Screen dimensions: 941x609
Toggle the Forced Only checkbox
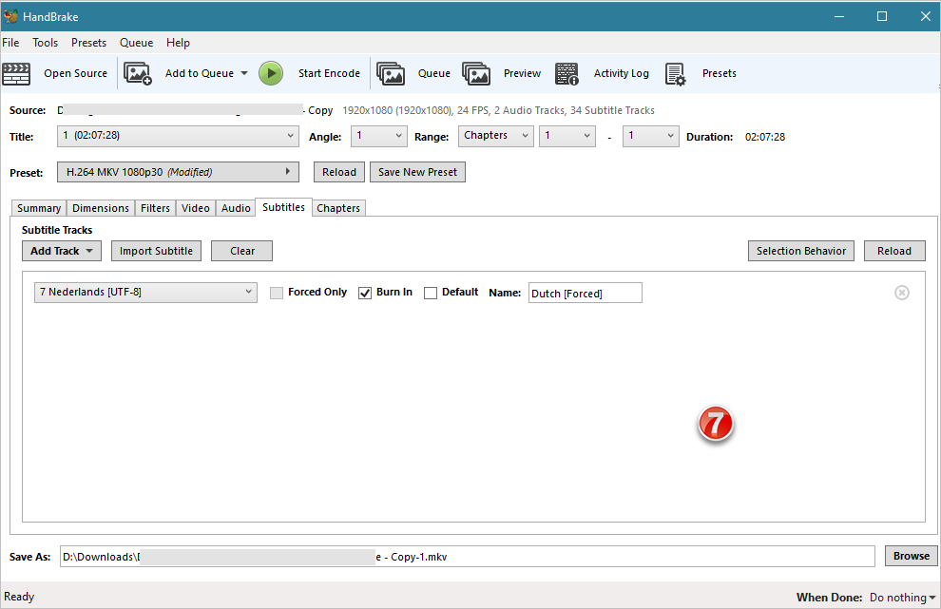pyautogui.click(x=276, y=293)
